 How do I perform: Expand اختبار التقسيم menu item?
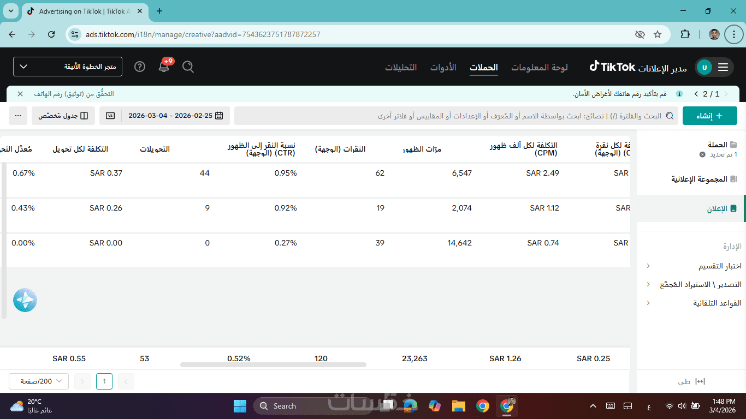point(694,266)
